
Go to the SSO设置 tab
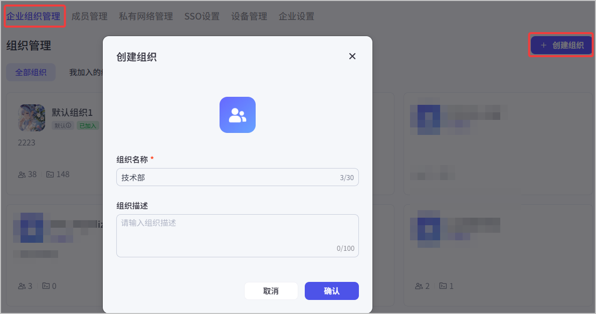coord(202,17)
